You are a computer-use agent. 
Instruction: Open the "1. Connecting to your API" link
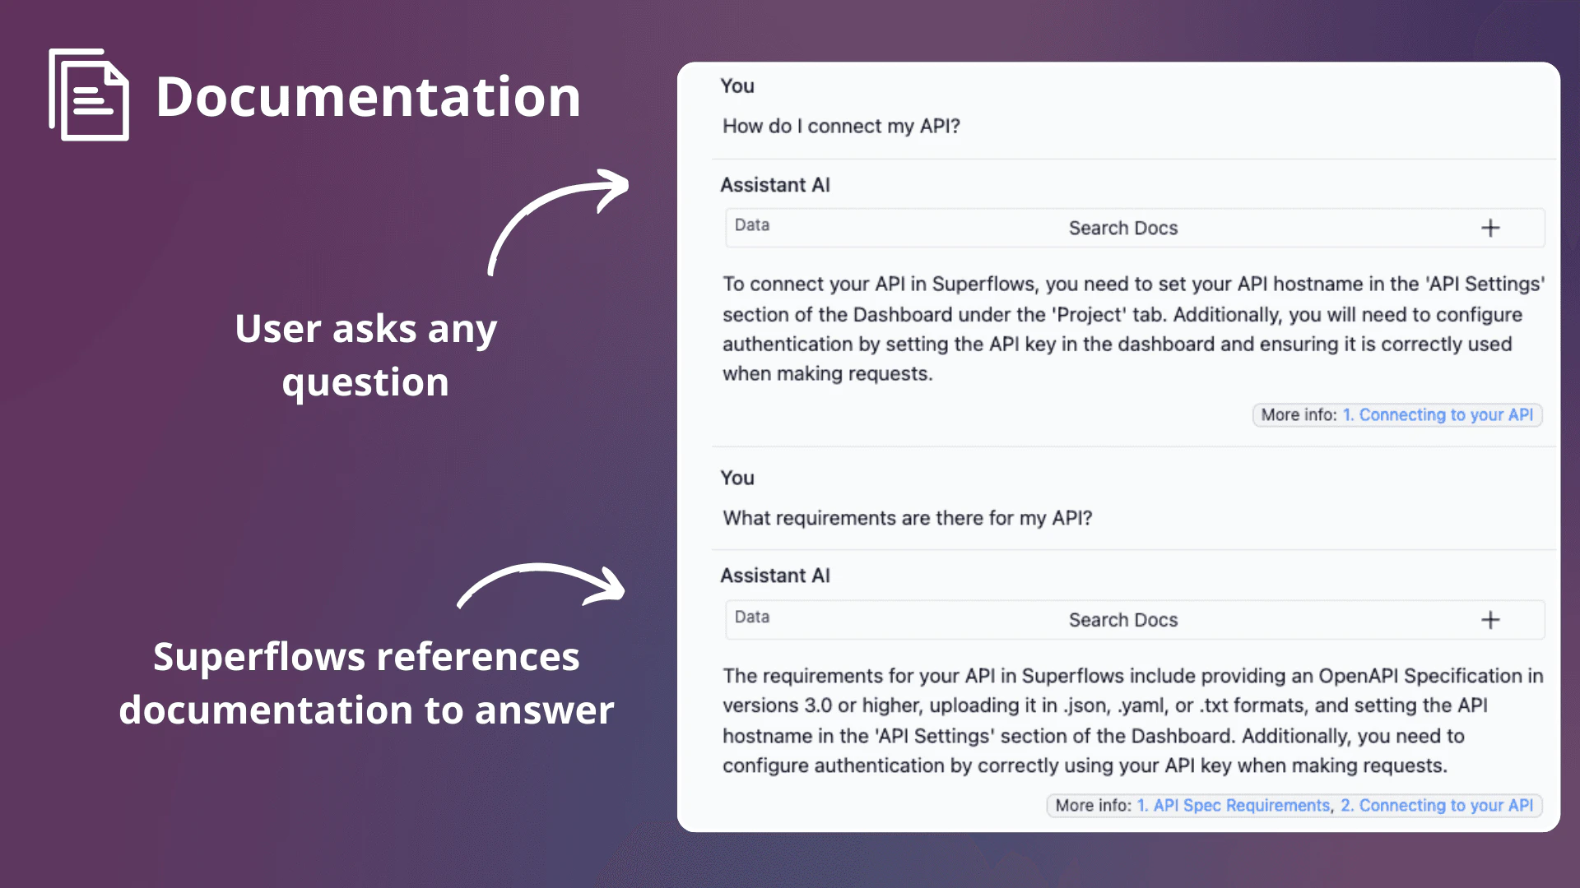pyautogui.click(x=1438, y=414)
